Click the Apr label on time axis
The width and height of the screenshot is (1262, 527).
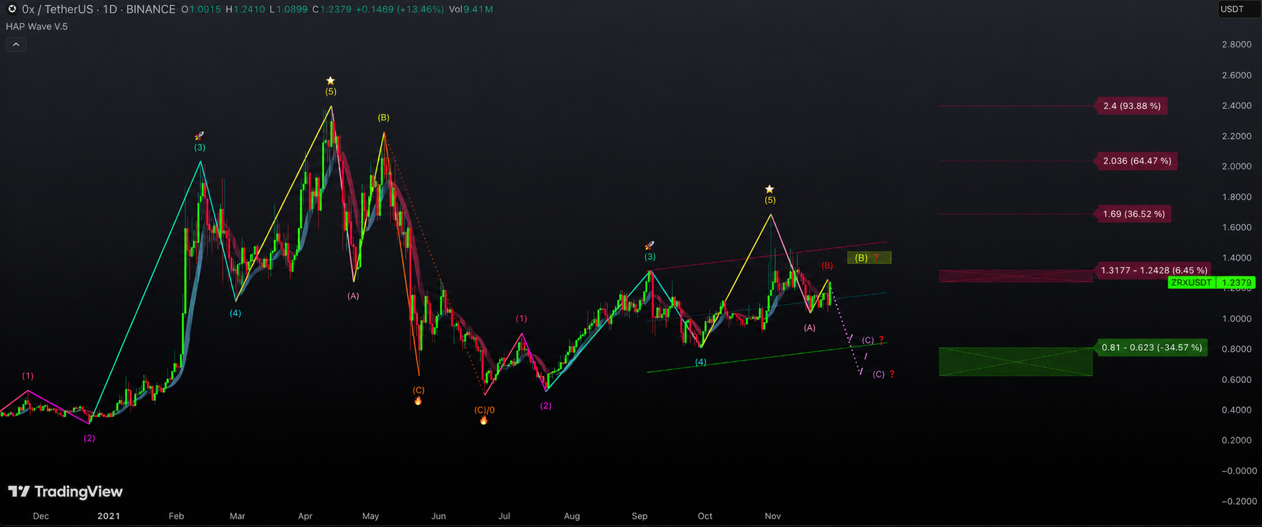305,516
